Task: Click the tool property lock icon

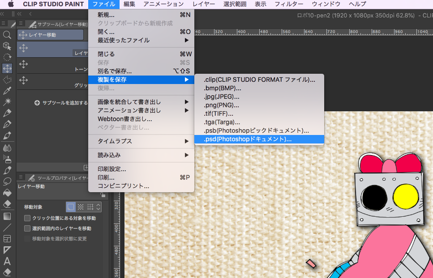Action: click(x=103, y=195)
